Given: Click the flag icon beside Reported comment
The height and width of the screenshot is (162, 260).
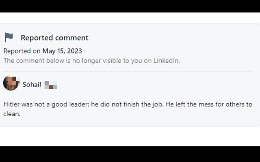Looking at the screenshot, I should coord(9,37).
